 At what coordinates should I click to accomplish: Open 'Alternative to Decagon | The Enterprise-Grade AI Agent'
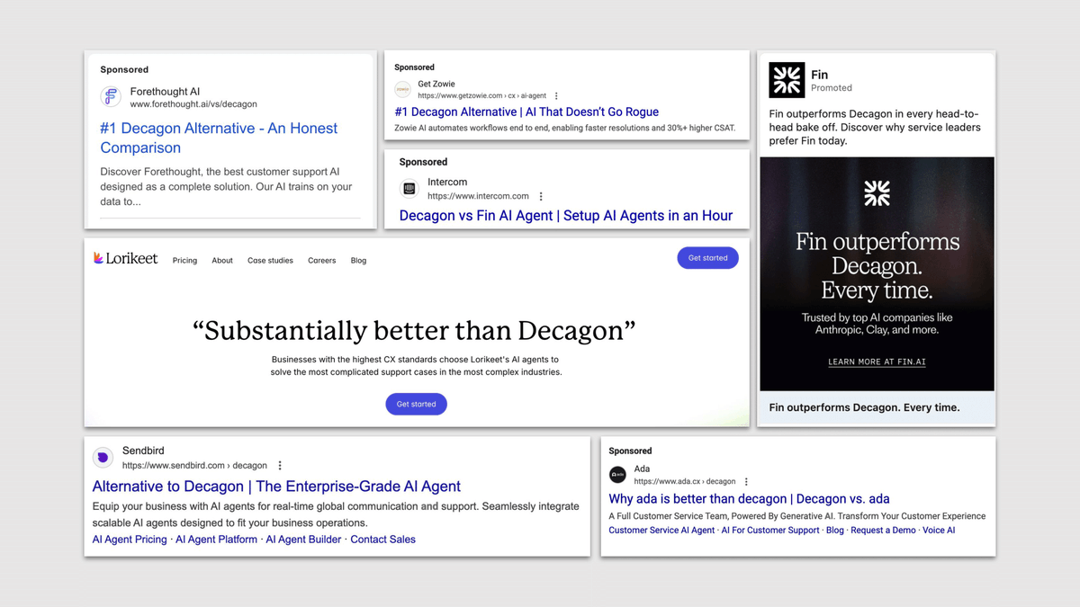(x=276, y=486)
